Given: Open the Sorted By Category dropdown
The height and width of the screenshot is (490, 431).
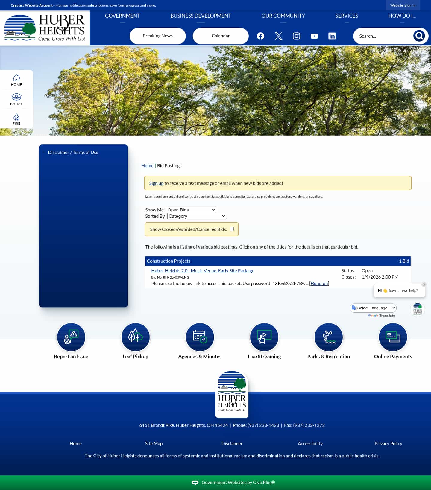Looking at the screenshot, I should tap(197, 216).
